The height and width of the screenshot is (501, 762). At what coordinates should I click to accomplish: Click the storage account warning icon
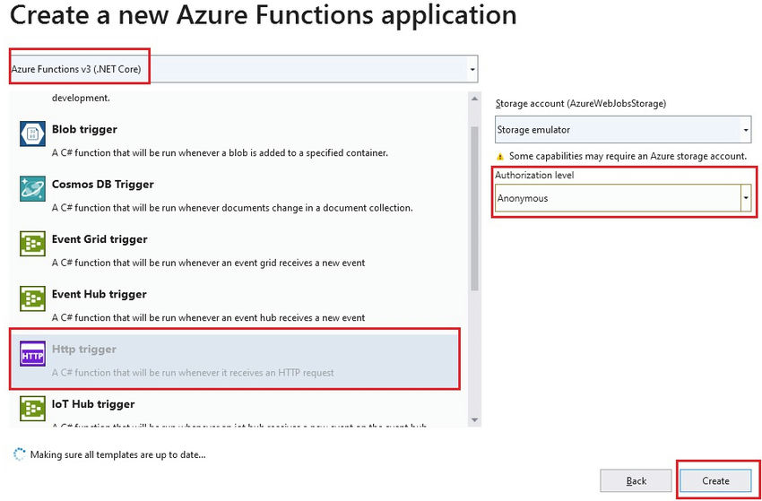[x=500, y=156]
